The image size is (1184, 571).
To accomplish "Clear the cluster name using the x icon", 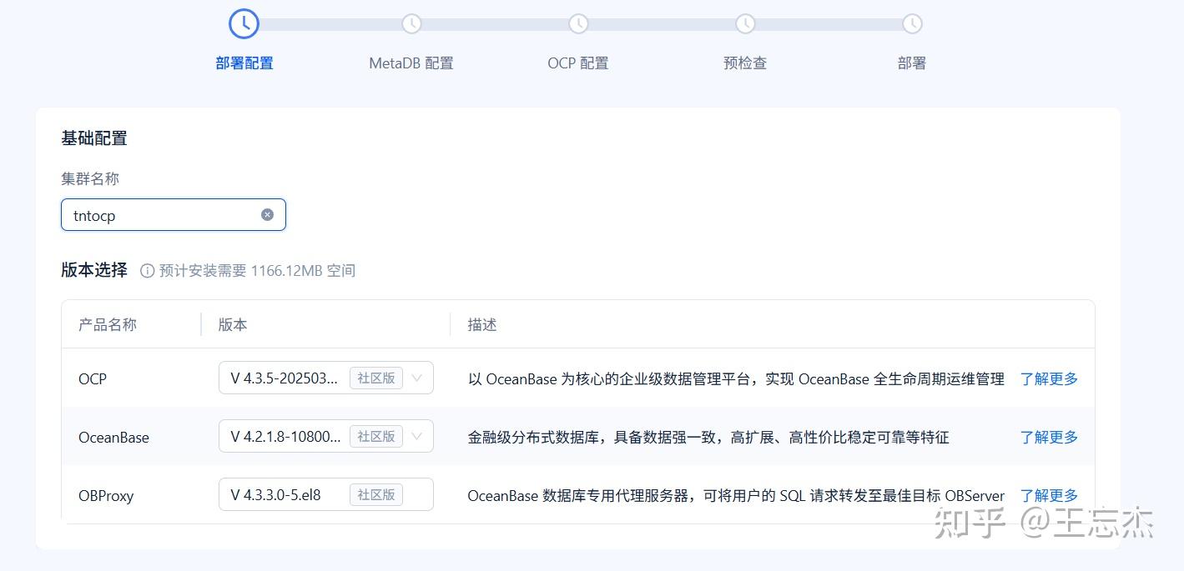I will (267, 214).
